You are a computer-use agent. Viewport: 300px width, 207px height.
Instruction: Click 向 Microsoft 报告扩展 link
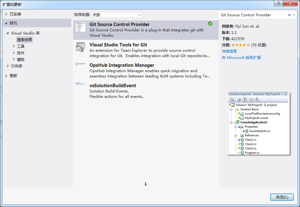(241, 58)
